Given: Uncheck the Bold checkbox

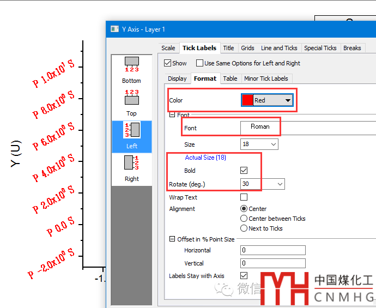Looking at the screenshot, I should click(244, 170).
